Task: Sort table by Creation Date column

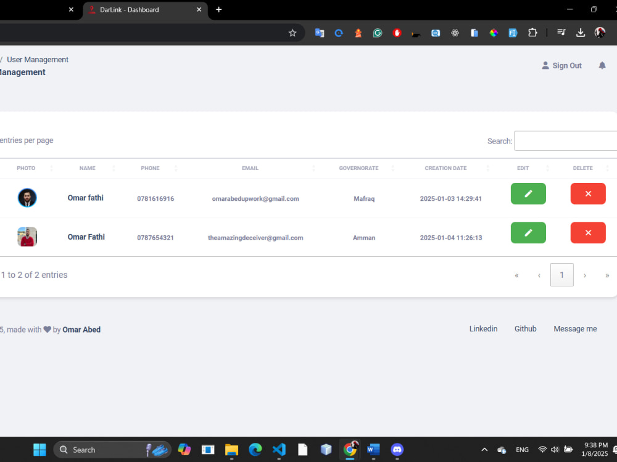Action: tap(445, 168)
